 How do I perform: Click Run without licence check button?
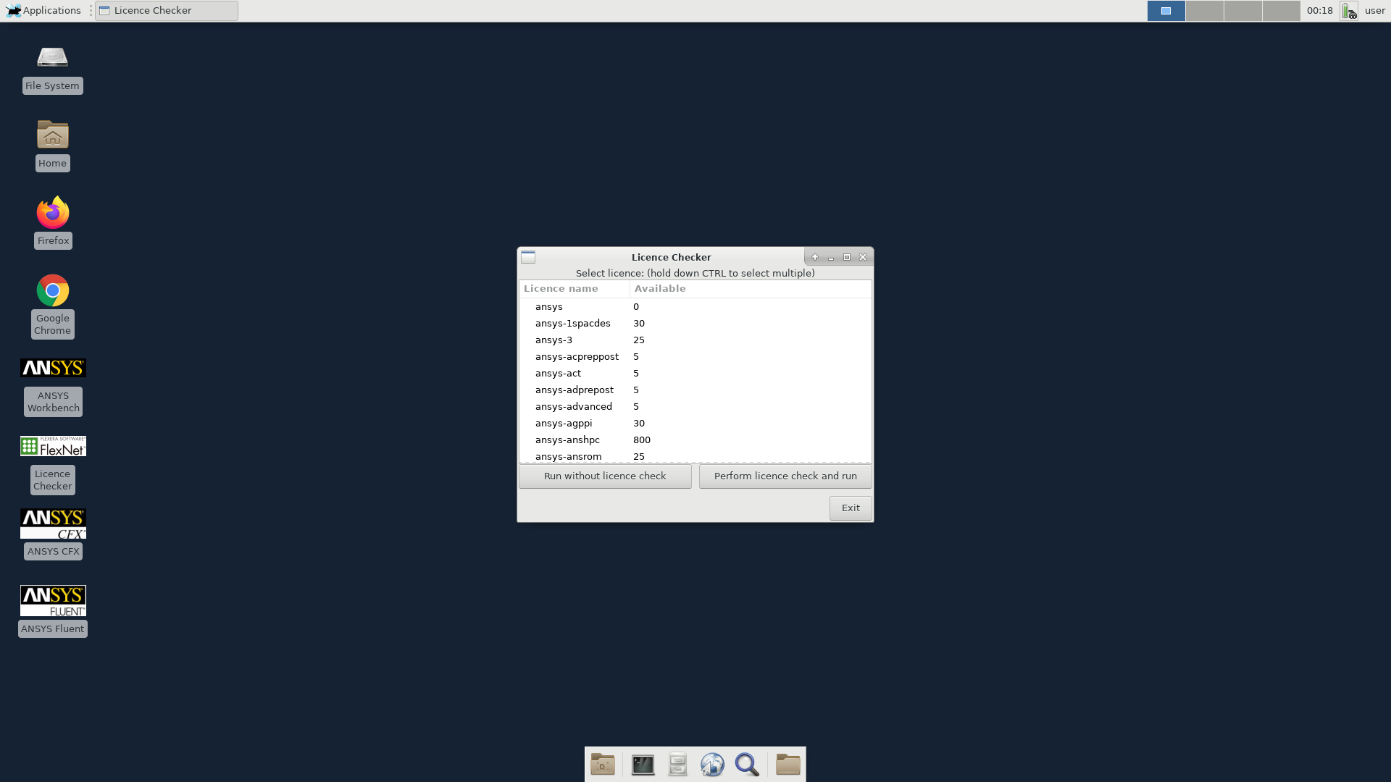[605, 476]
